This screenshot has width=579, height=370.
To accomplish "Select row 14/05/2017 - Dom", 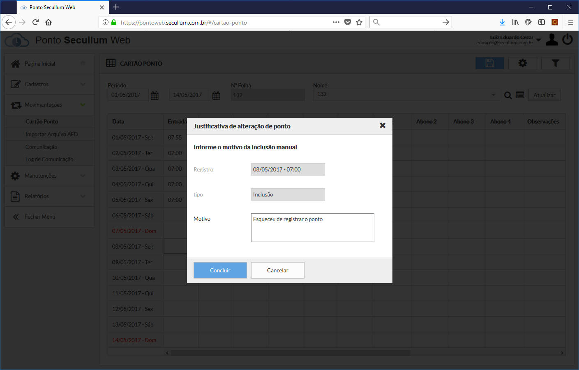I will pos(134,340).
